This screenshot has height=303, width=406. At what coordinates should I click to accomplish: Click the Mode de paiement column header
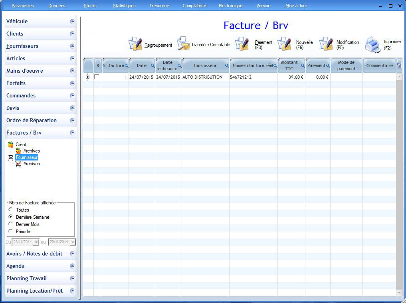click(347, 65)
